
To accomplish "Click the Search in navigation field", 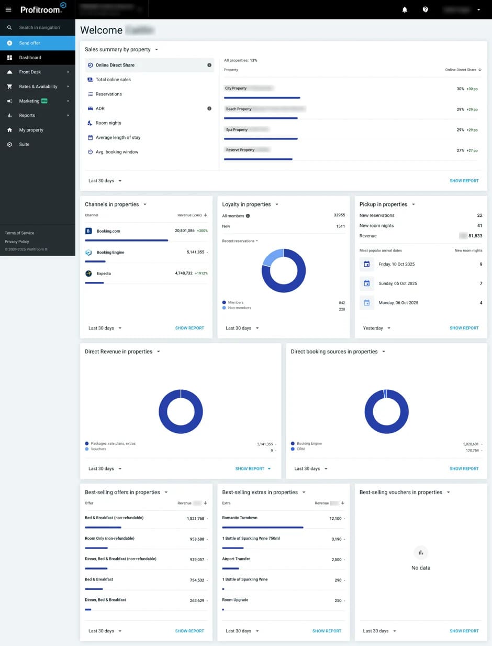I will coord(39,27).
